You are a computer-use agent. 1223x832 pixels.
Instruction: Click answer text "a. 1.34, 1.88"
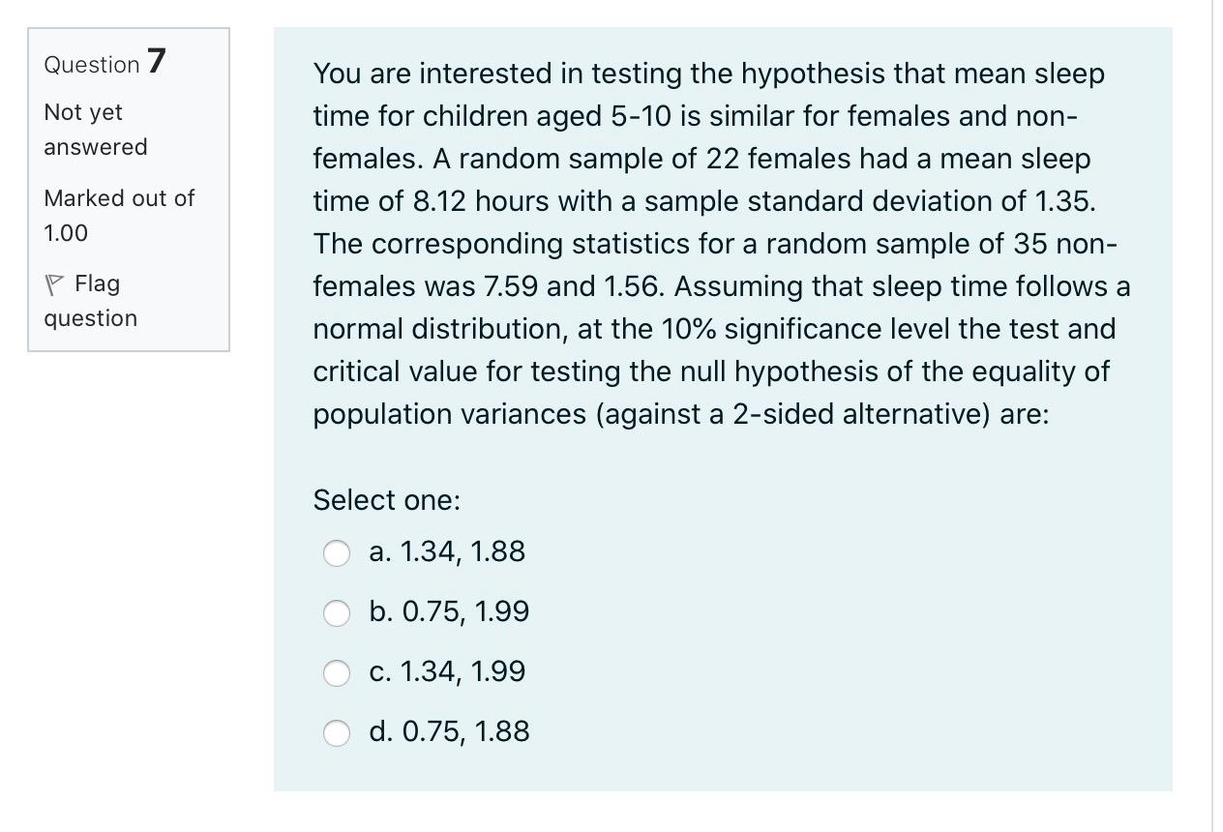point(447,551)
